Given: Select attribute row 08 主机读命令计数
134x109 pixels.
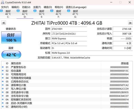Looking at the screenshot, I should [65, 92].
